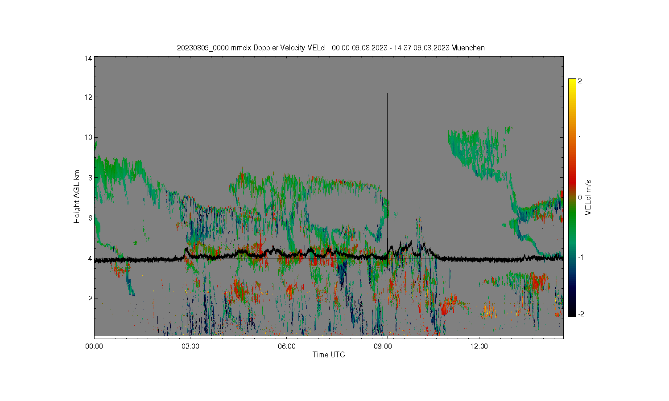Click the 09:00 time axis tick label
669x401 pixels.
383,346
